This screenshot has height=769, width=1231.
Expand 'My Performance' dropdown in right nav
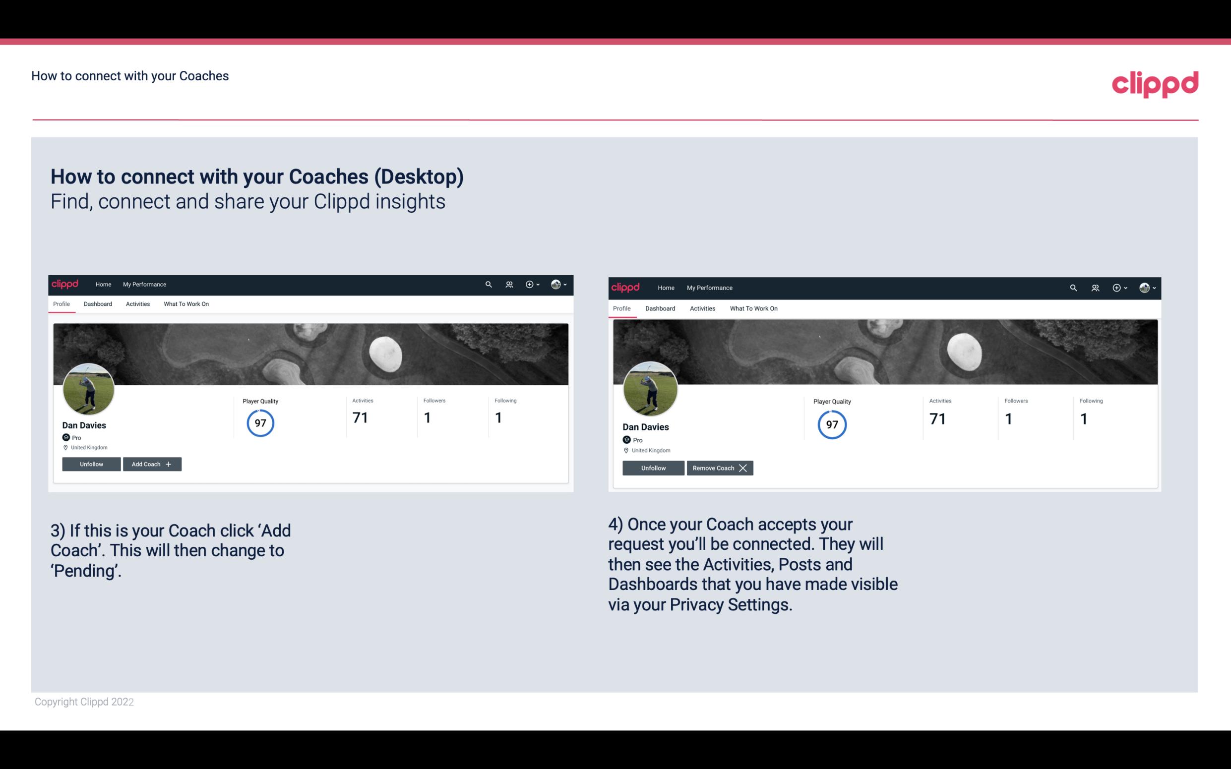[710, 287]
